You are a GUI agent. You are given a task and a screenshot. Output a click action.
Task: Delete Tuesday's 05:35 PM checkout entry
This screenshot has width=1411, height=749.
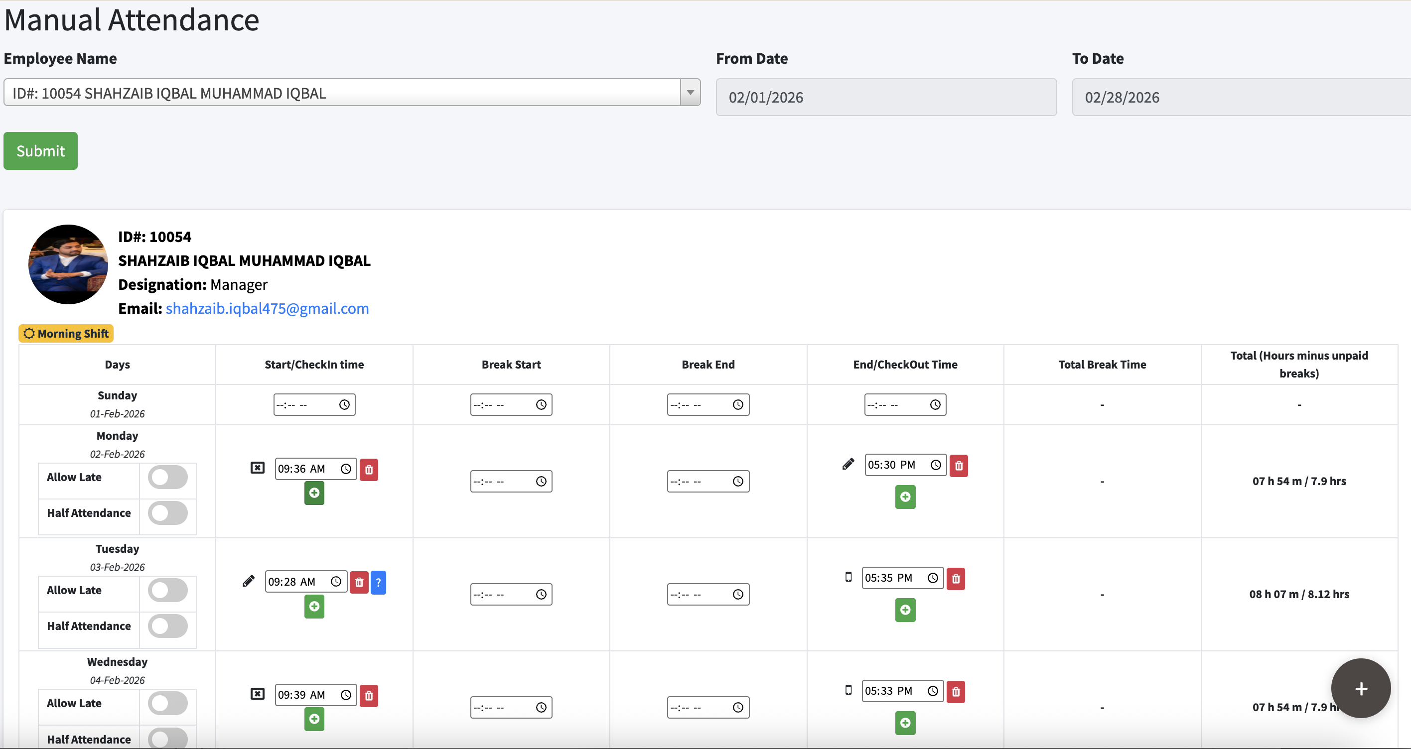pos(955,578)
